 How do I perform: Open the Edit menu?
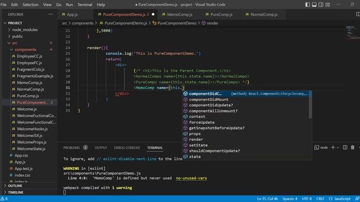[x=14, y=4]
